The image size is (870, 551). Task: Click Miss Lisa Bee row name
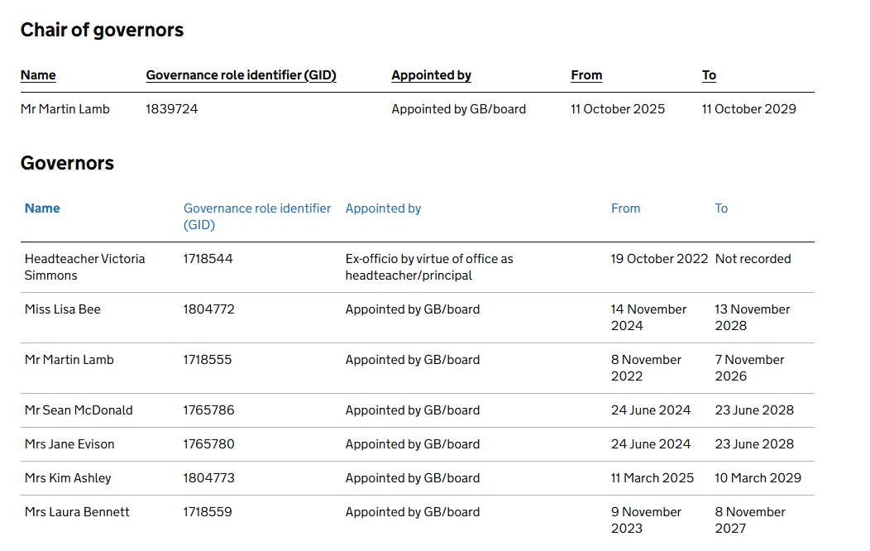pos(63,309)
